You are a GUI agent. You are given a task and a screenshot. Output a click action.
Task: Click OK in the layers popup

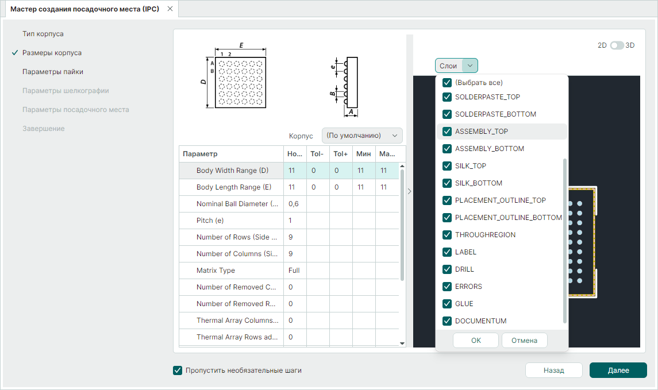point(475,341)
